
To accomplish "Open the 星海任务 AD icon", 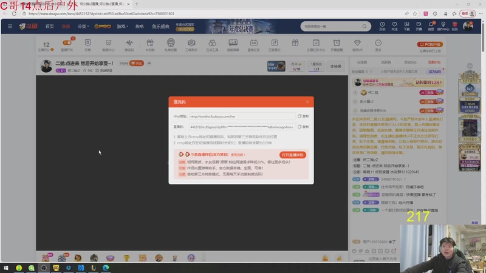I will point(253,44).
